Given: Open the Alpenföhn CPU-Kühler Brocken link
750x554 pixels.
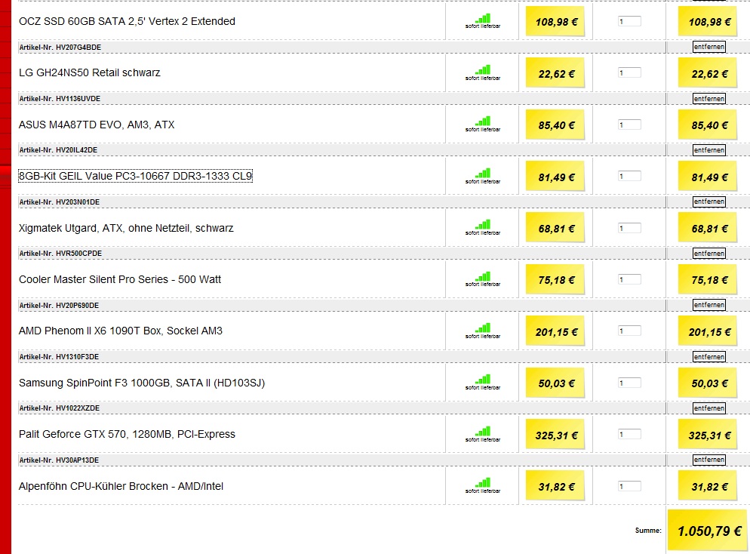Looking at the screenshot, I should (121, 487).
